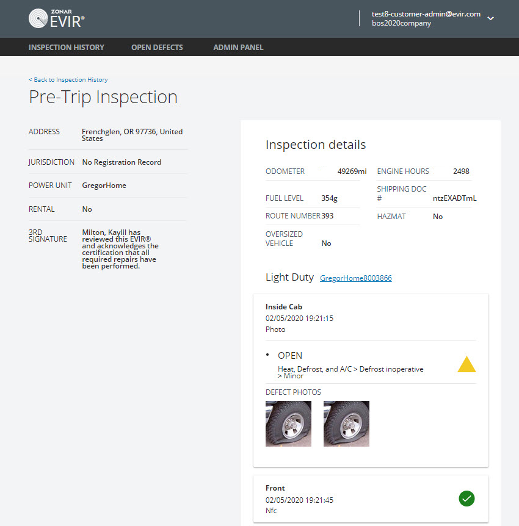Image resolution: width=519 pixels, height=526 pixels.
Task: Click the DEFECT PHOTOS label
Action: coord(293,392)
